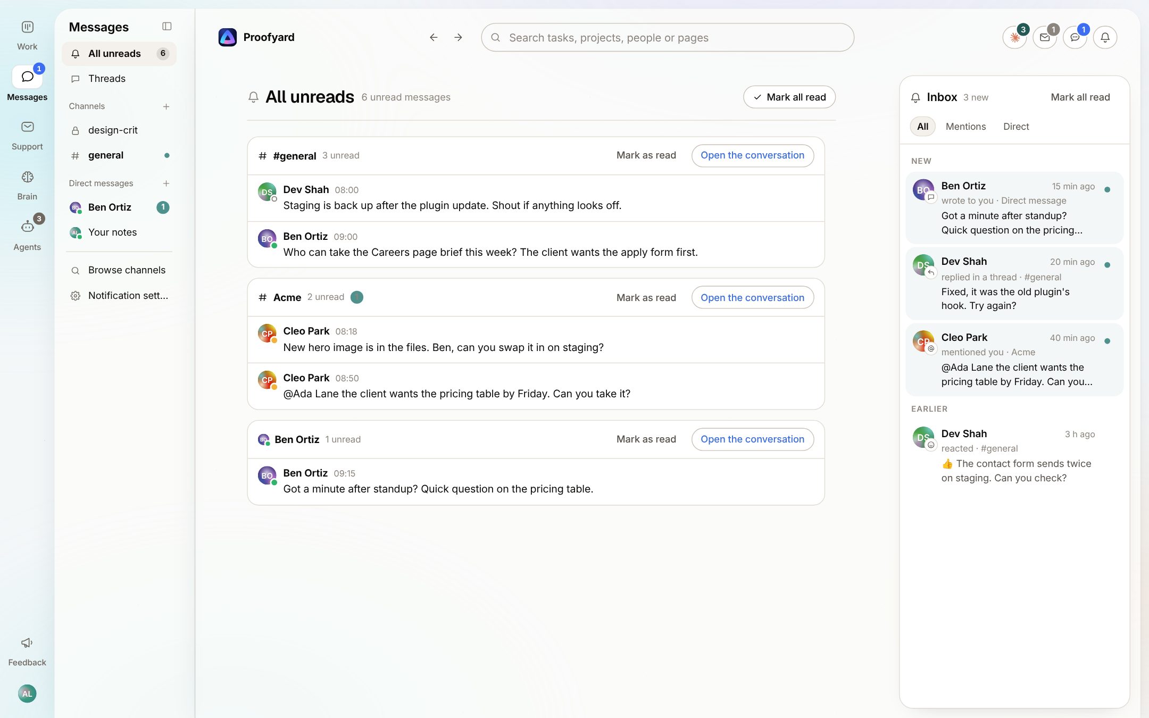Start a new direct message plus icon
Image resolution: width=1149 pixels, height=718 pixels.
166,183
